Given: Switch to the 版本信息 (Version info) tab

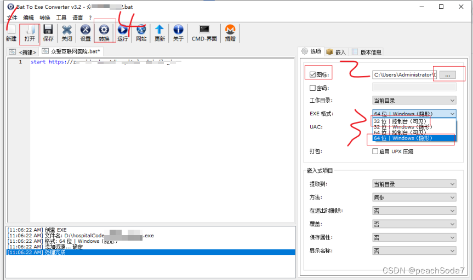Looking at the screenshot, I should [367, 52].
